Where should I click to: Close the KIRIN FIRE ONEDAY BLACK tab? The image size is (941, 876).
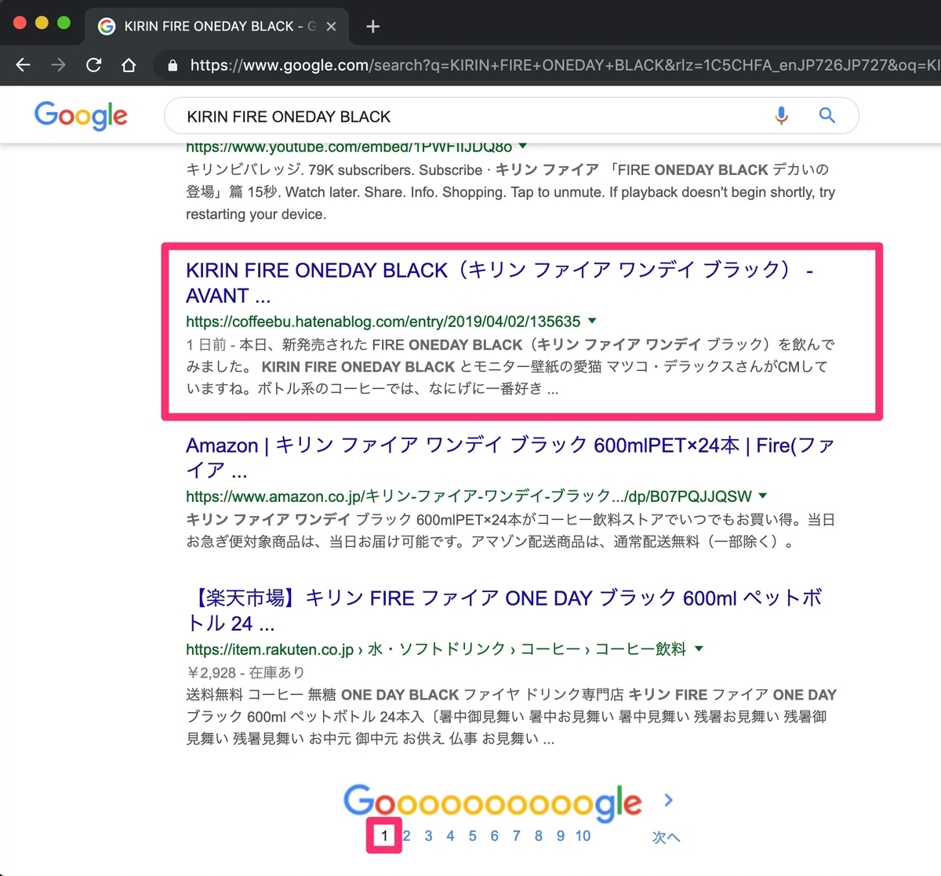point(331,27)
